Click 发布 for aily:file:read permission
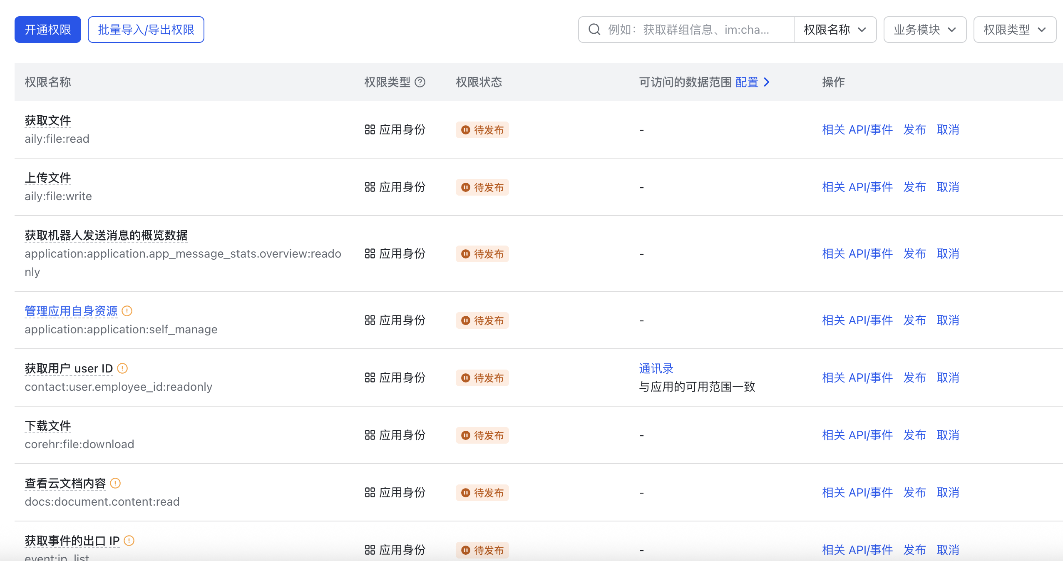Screen dimensions: 1063x561 tap(914, 130)
